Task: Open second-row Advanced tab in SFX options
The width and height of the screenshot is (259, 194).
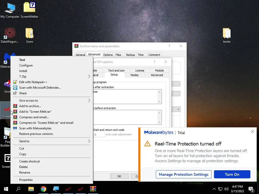Action: pos(157,75)
